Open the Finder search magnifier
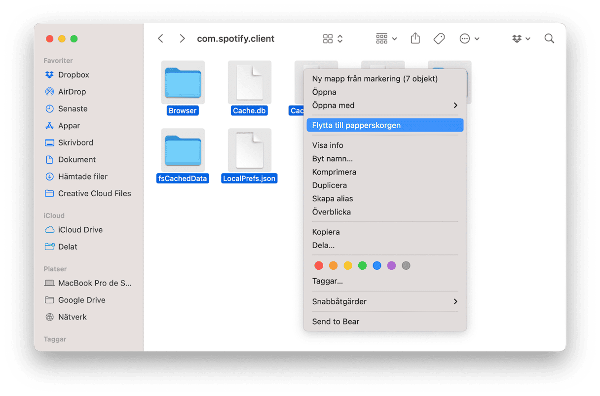Viewport: 600px width, 396px height. (549, 38)
